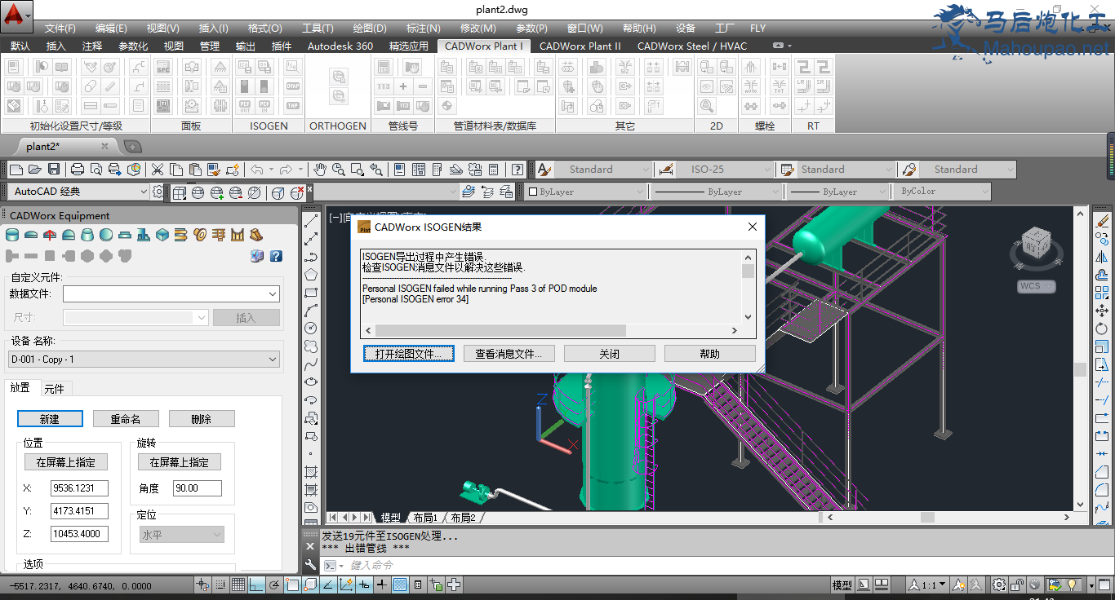The image size is (1115, 600).
Task: Click the Help question mark toolbar icon
Action: coord(518,170)
